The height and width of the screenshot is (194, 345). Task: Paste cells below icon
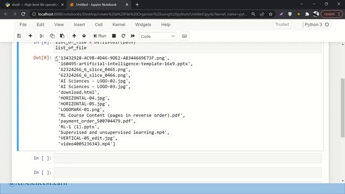click(63, 36)
